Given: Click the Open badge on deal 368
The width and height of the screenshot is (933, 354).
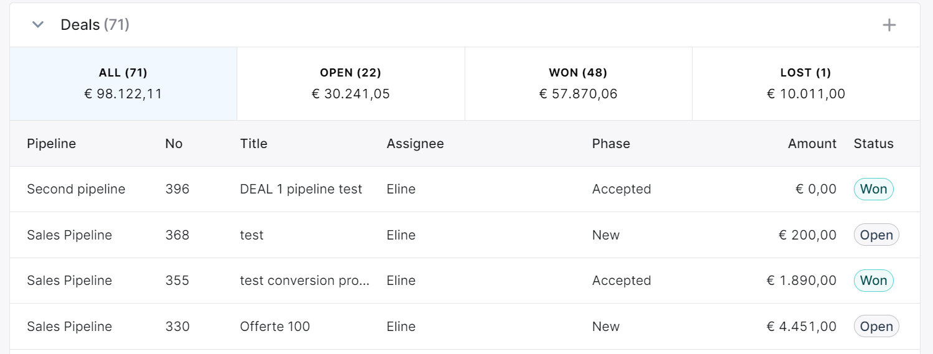Looking at the screenshot, I should pyautogui.click(x=876, y=235).
